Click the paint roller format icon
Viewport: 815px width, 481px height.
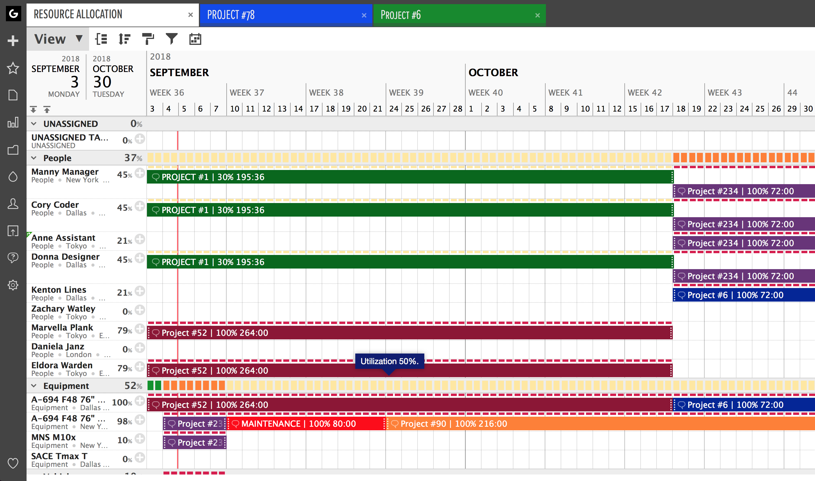coord(148,39)
